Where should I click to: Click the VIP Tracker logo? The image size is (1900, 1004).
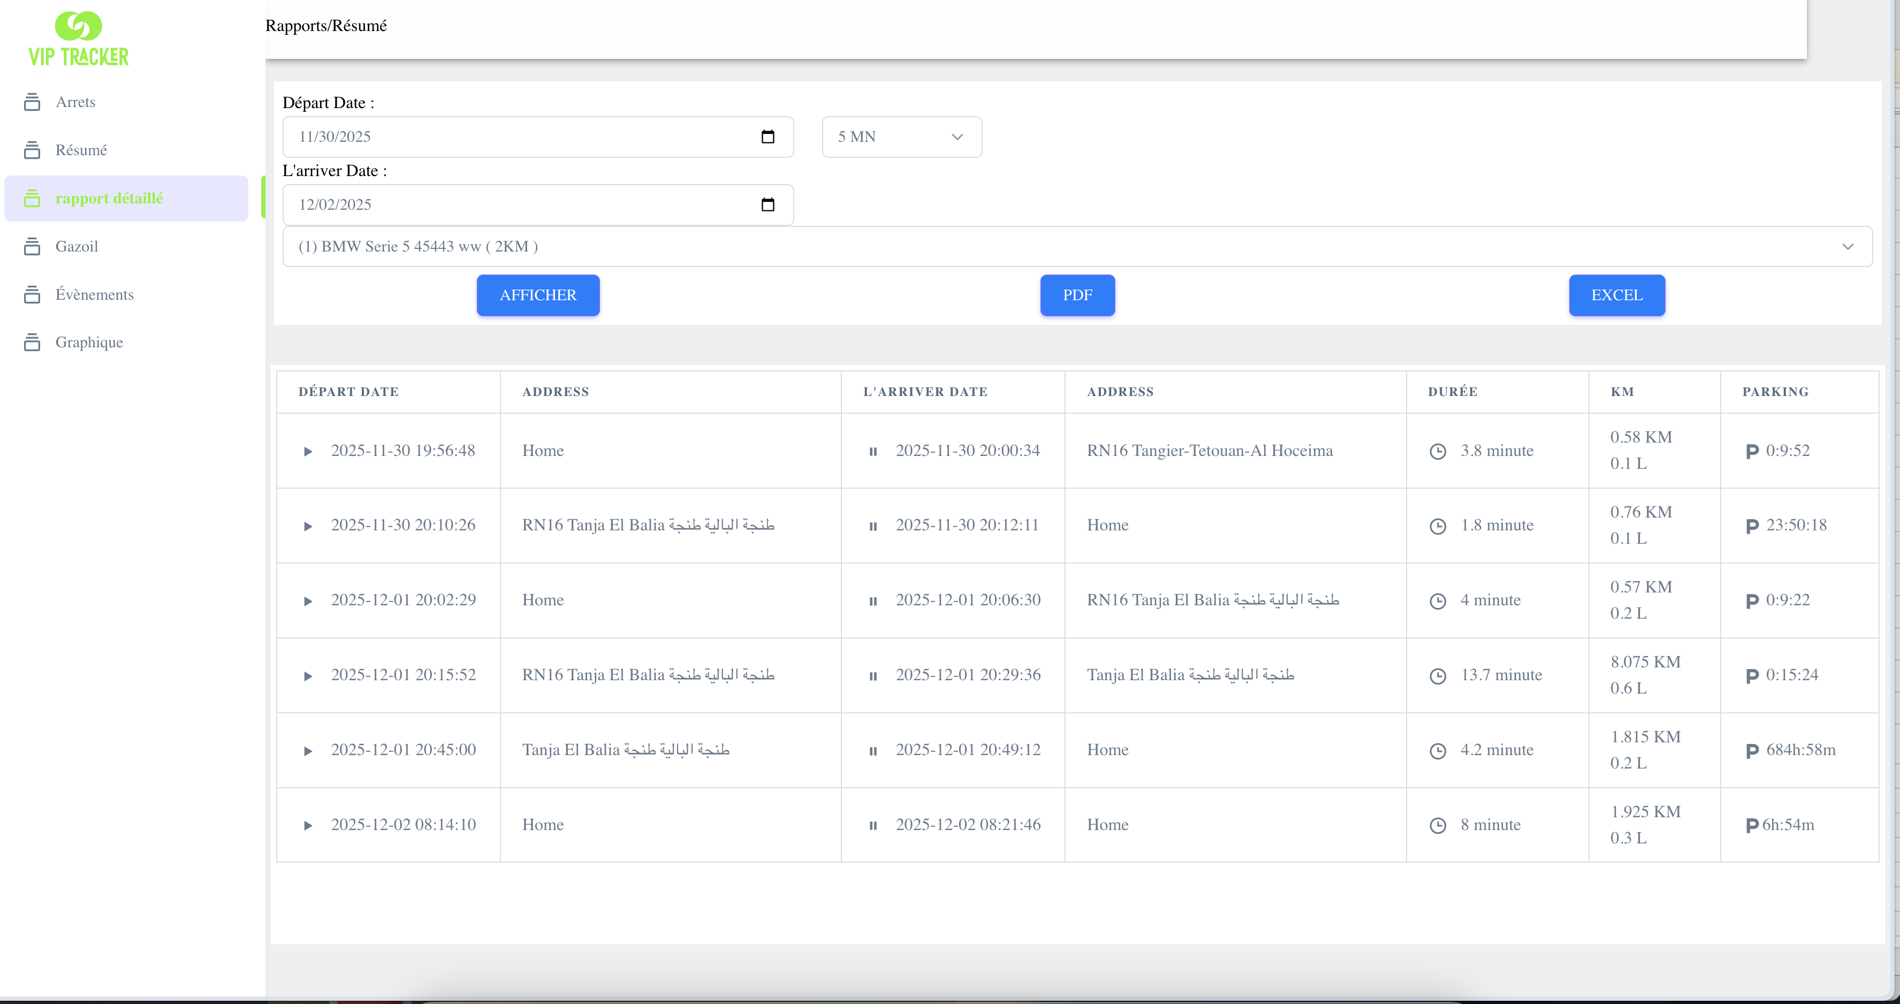pos(78,39)
